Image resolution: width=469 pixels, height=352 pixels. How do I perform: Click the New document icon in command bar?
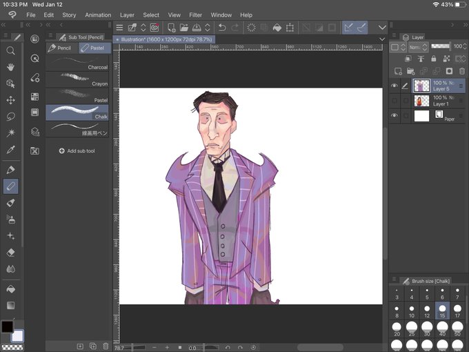coord(171,28)
